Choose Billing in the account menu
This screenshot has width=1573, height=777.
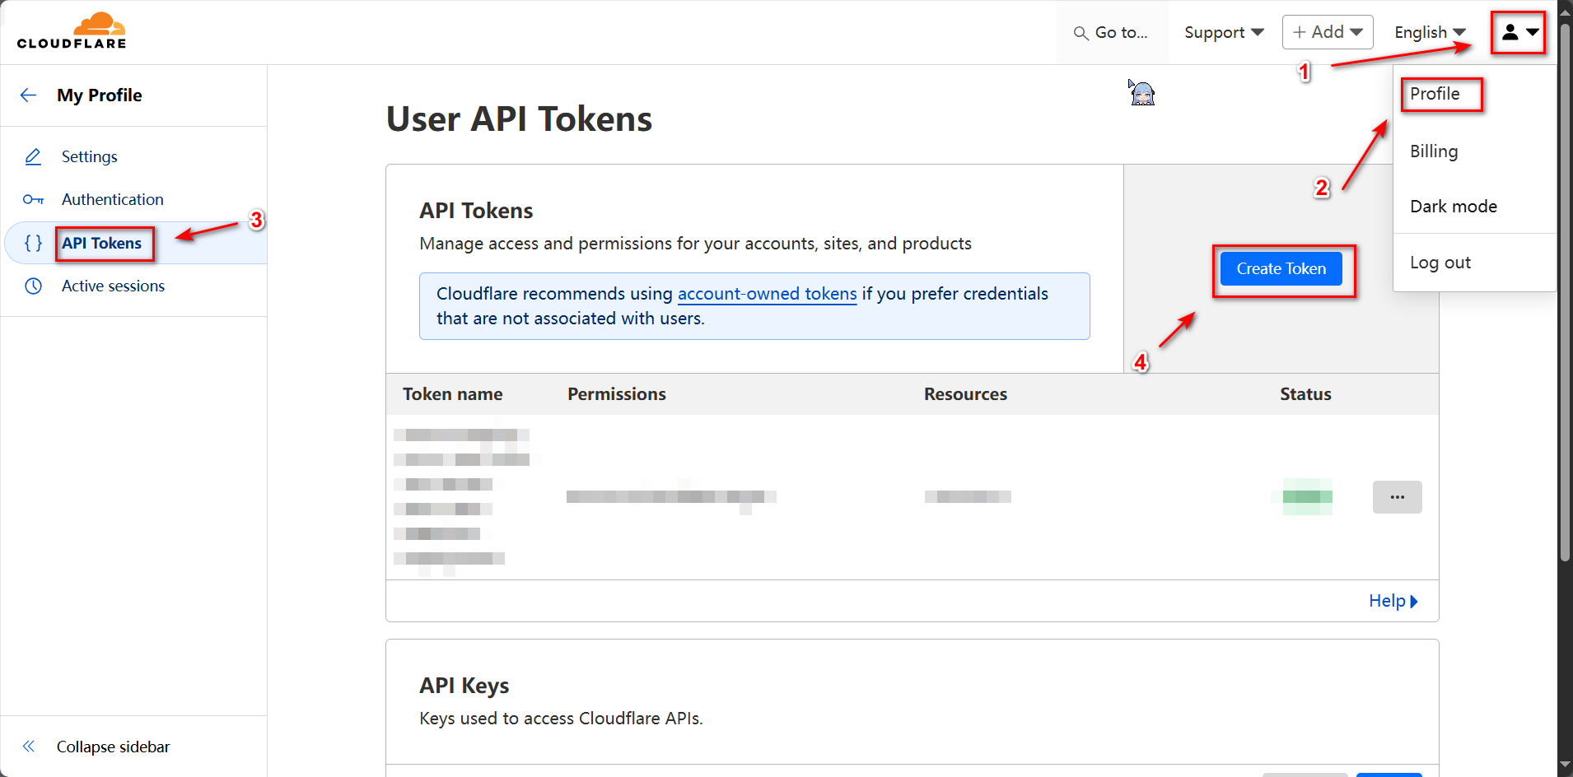pyautogui.click(x=1434, y=151)
